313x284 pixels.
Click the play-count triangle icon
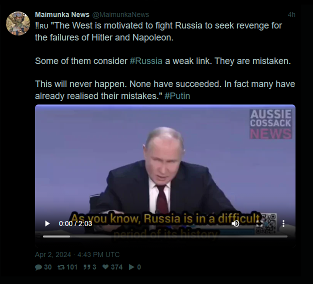(131, 267)
